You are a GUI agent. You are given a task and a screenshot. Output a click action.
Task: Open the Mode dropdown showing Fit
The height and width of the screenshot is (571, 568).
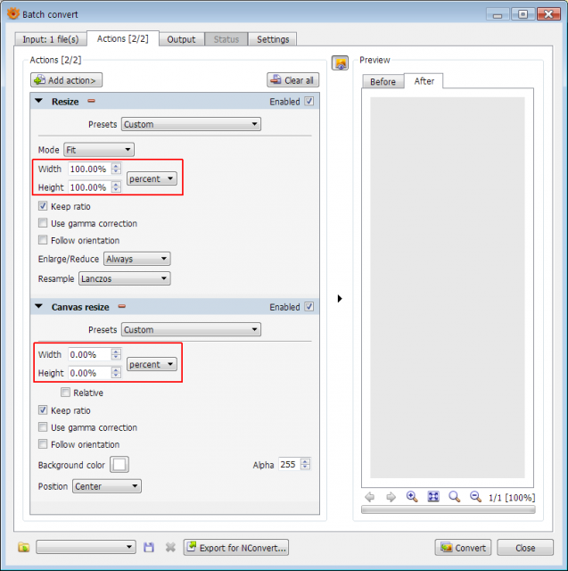[x=99, y=150]
